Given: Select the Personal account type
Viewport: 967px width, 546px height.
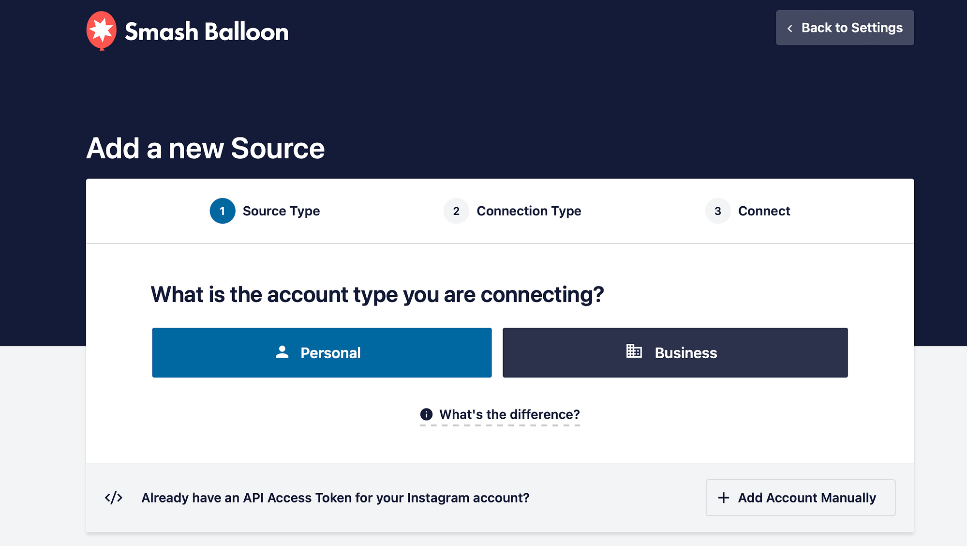Looking at the screenshot, I should [x=322, y=353].
